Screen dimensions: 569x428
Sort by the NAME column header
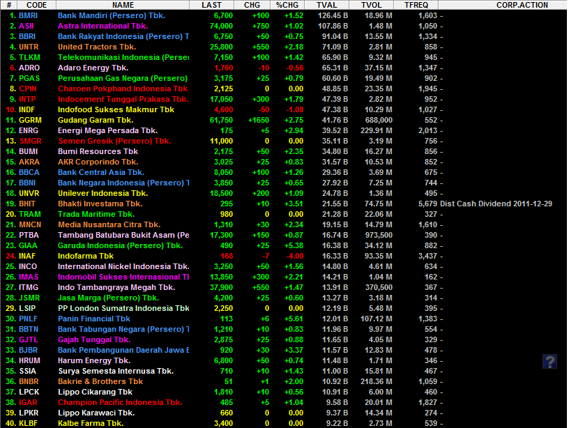pyautogui.click(x=123, y=5)
